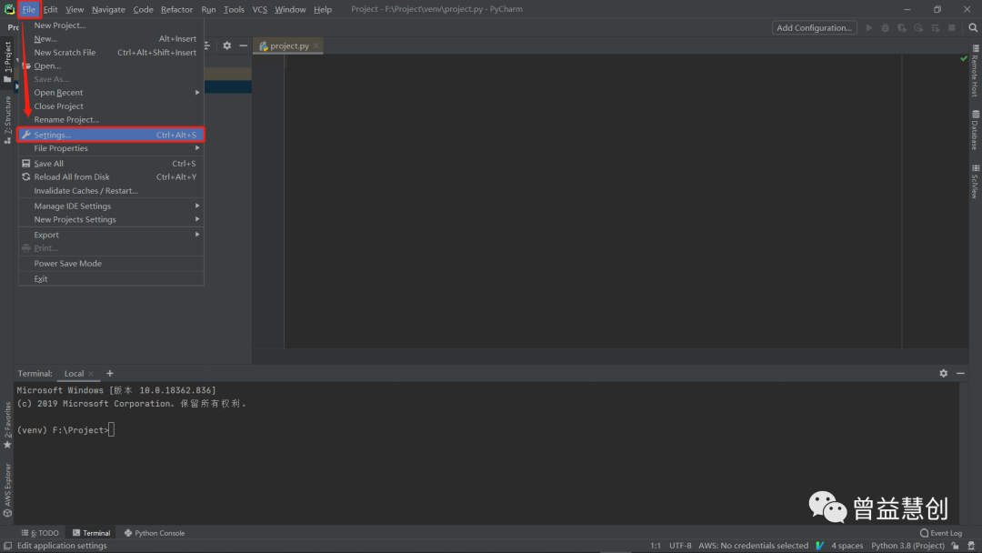This screenshot has width=982, height=553.
Task: Click the Search Everywhere magnifier icon
Action: (973, 28)
